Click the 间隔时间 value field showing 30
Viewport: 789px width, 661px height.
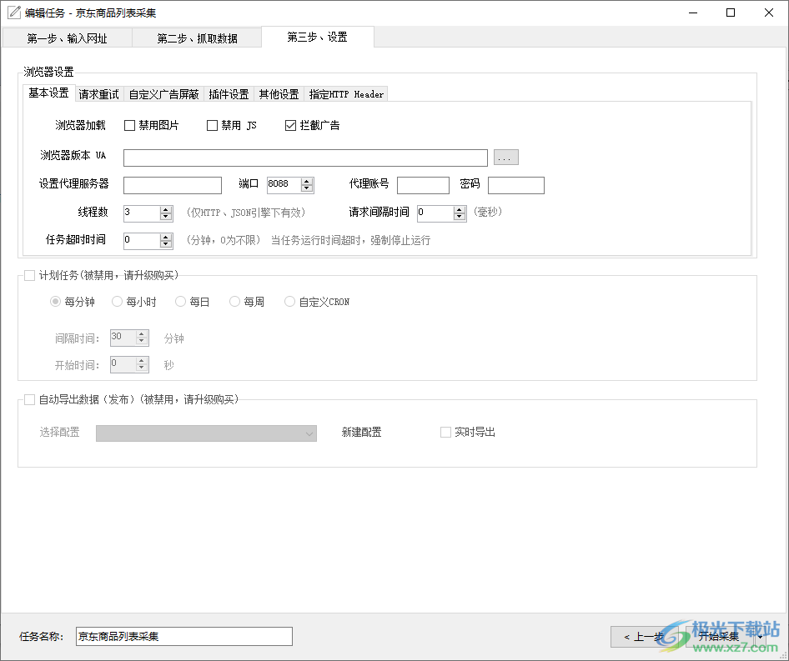click(x=123, y=338)
